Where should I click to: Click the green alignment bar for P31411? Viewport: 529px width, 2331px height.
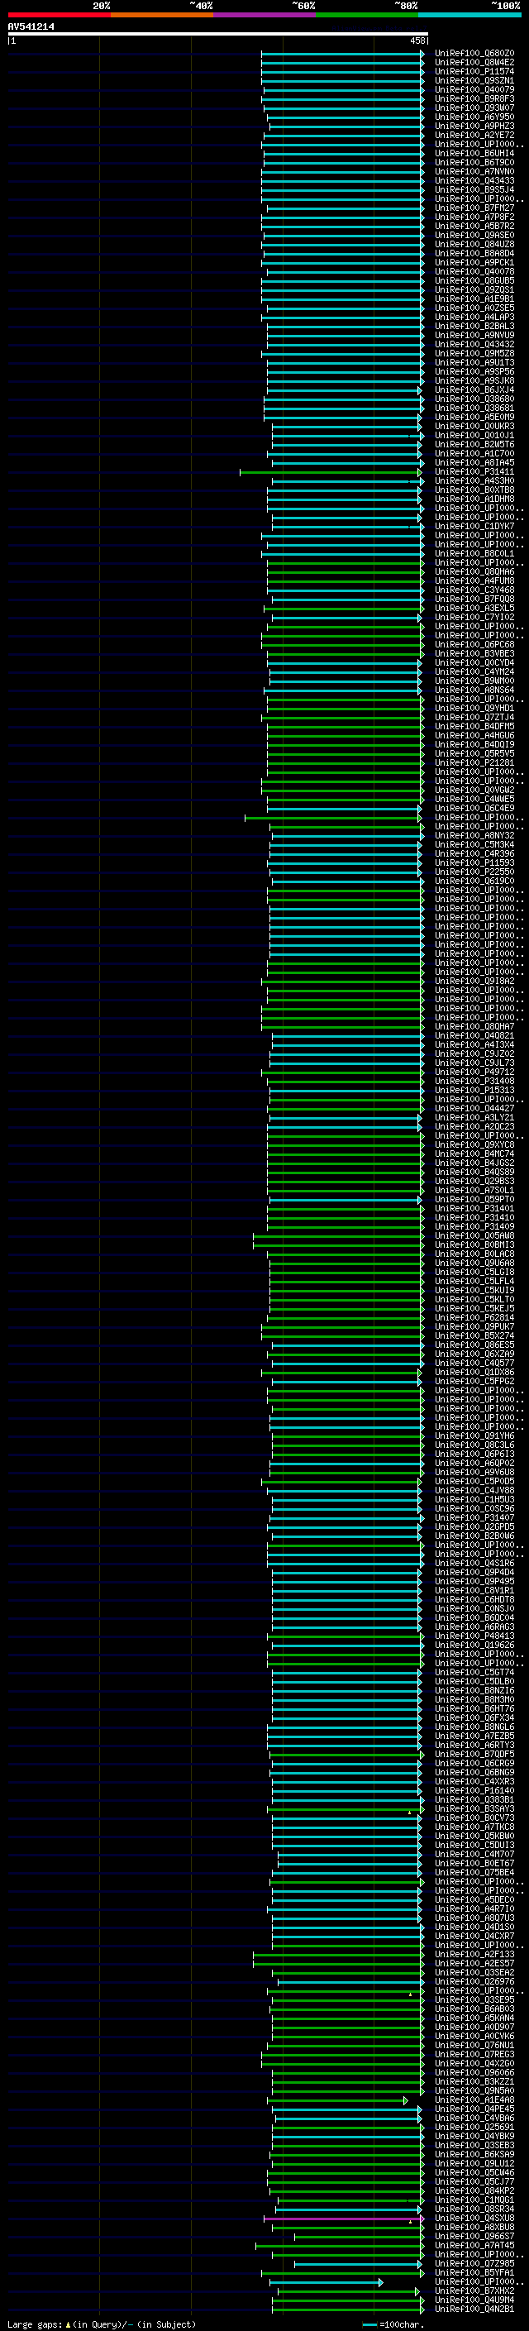coord(331,472)
